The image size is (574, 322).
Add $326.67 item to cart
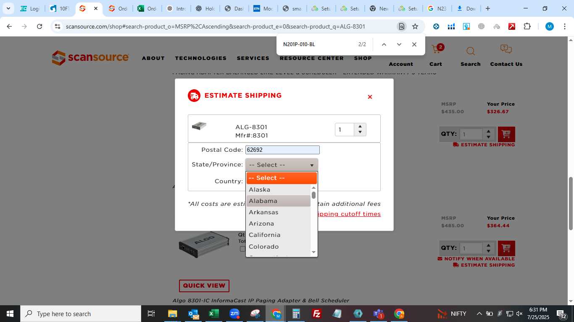pyautogui.click(x=506, y=134)
